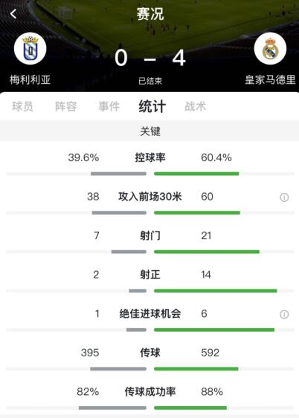Click the gray 射正 bar
299x418 pixels.
coord(138,290)
